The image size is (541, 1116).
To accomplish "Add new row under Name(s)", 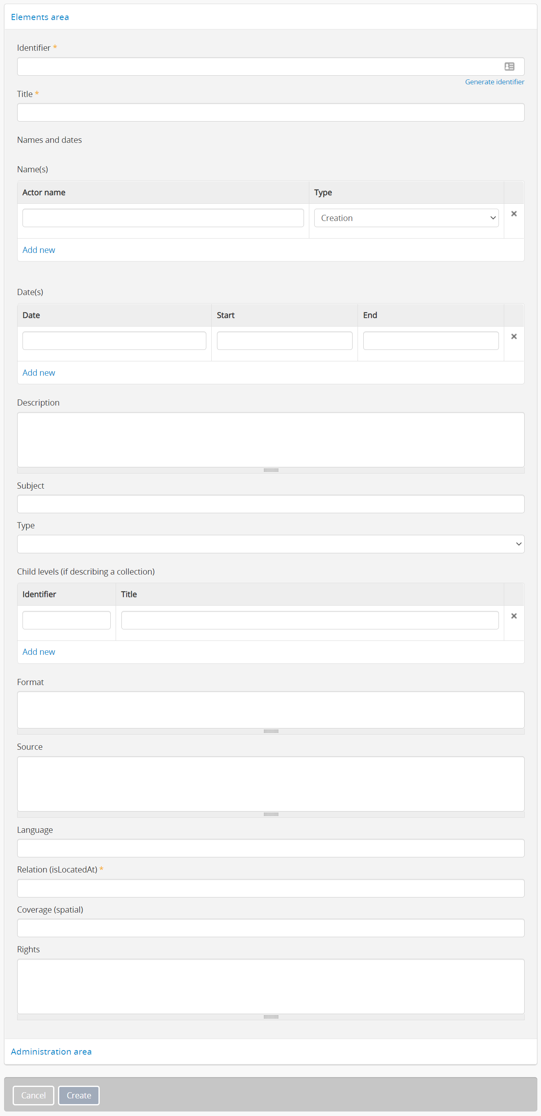I will (38, 250).
